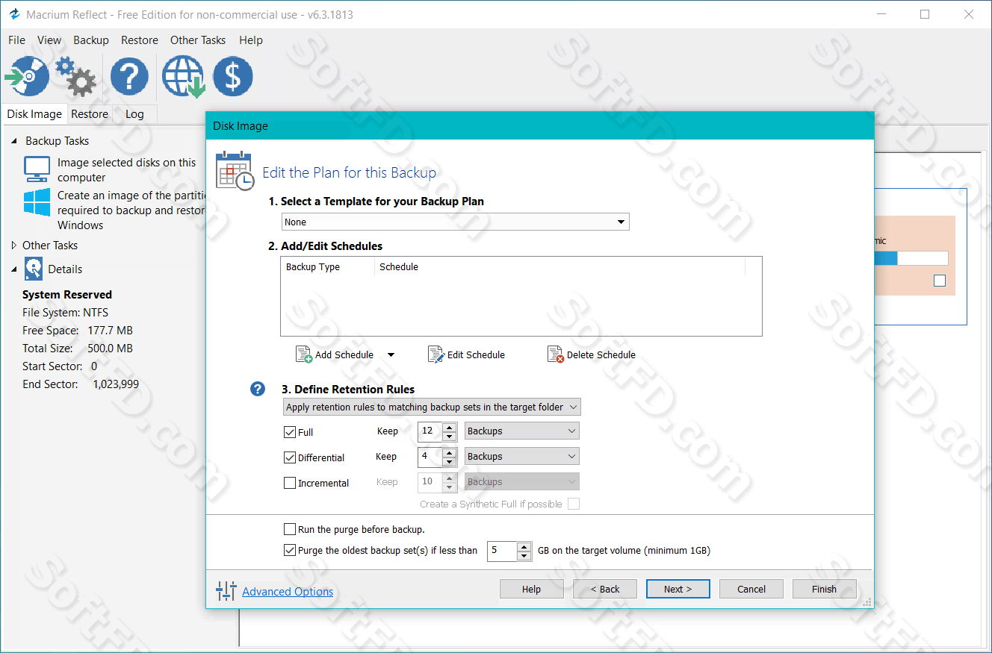
Task: Switch to the Restore tab
Action: (90, 114)
